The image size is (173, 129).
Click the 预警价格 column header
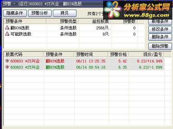pyautogui.click(x=118, y=54)
